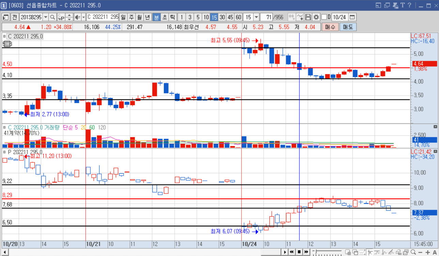Viewport: 439px width, 256px height.
Task: Click the add chart window icon
Action: [348, 252]
